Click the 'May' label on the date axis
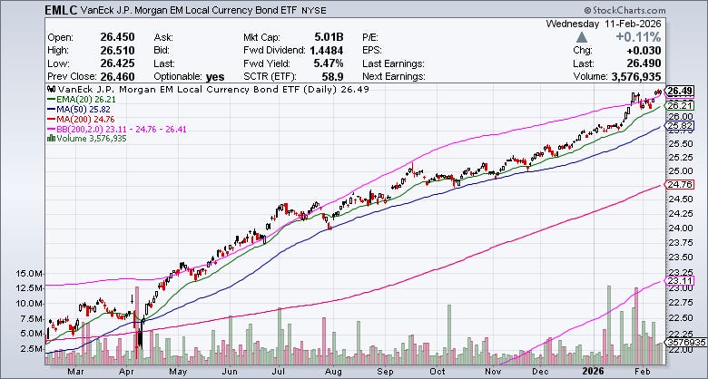Viewport: 708px width, 379px height. point(179,372)
